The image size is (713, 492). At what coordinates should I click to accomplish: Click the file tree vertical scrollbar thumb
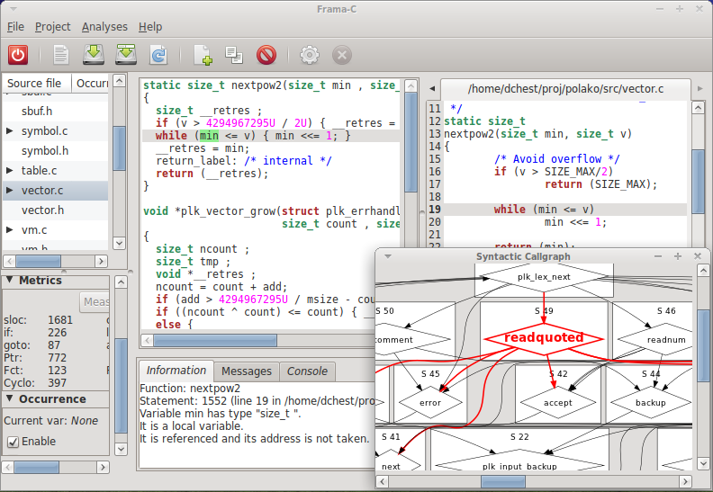point(119,148)
